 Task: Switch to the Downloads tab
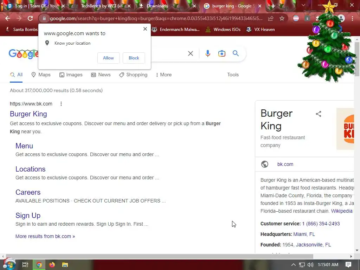click(161, 6)
